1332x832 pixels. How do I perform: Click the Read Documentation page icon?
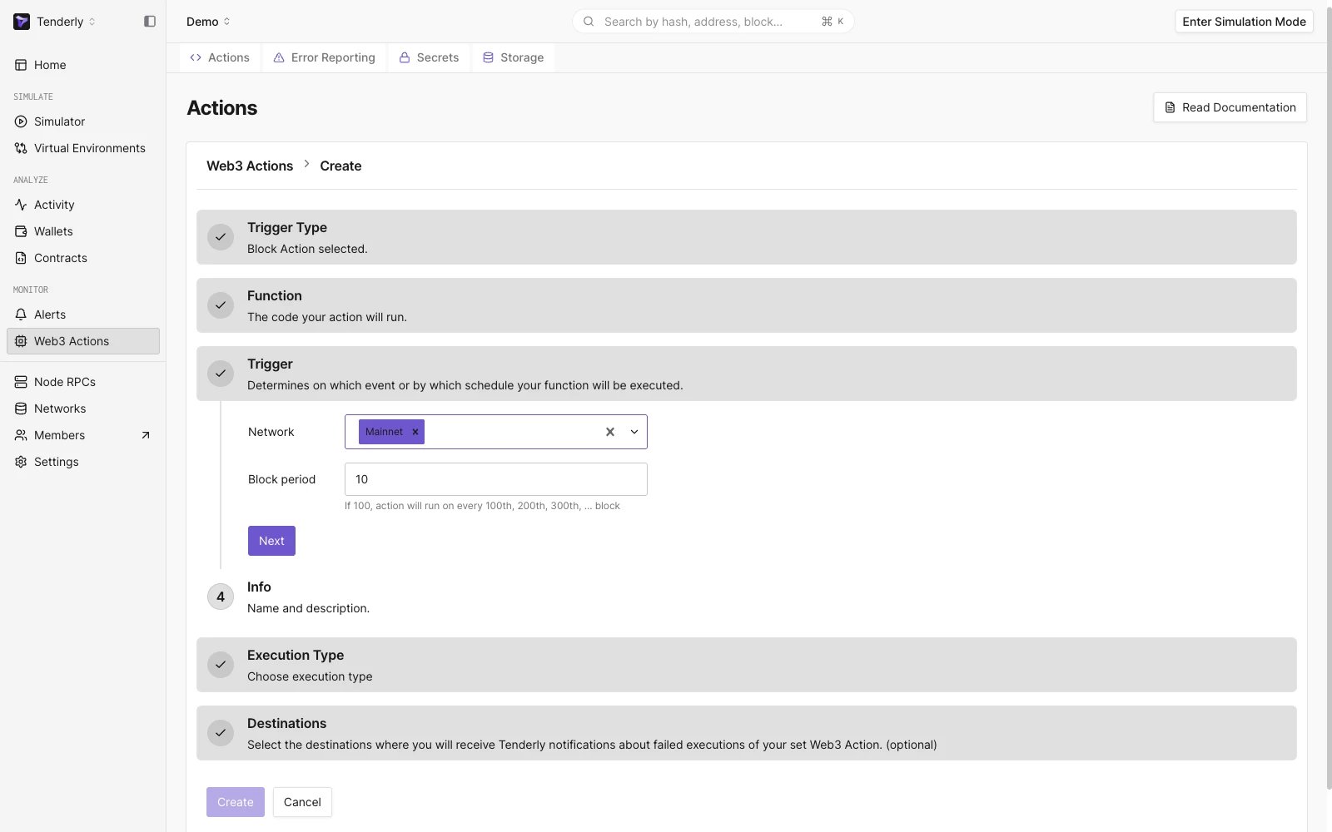tap(1170, 107)
